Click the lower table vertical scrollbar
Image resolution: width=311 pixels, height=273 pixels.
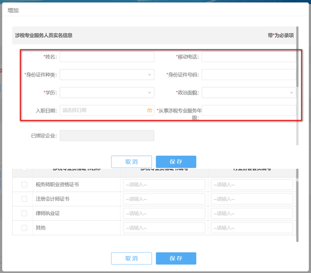pos(298,211)
